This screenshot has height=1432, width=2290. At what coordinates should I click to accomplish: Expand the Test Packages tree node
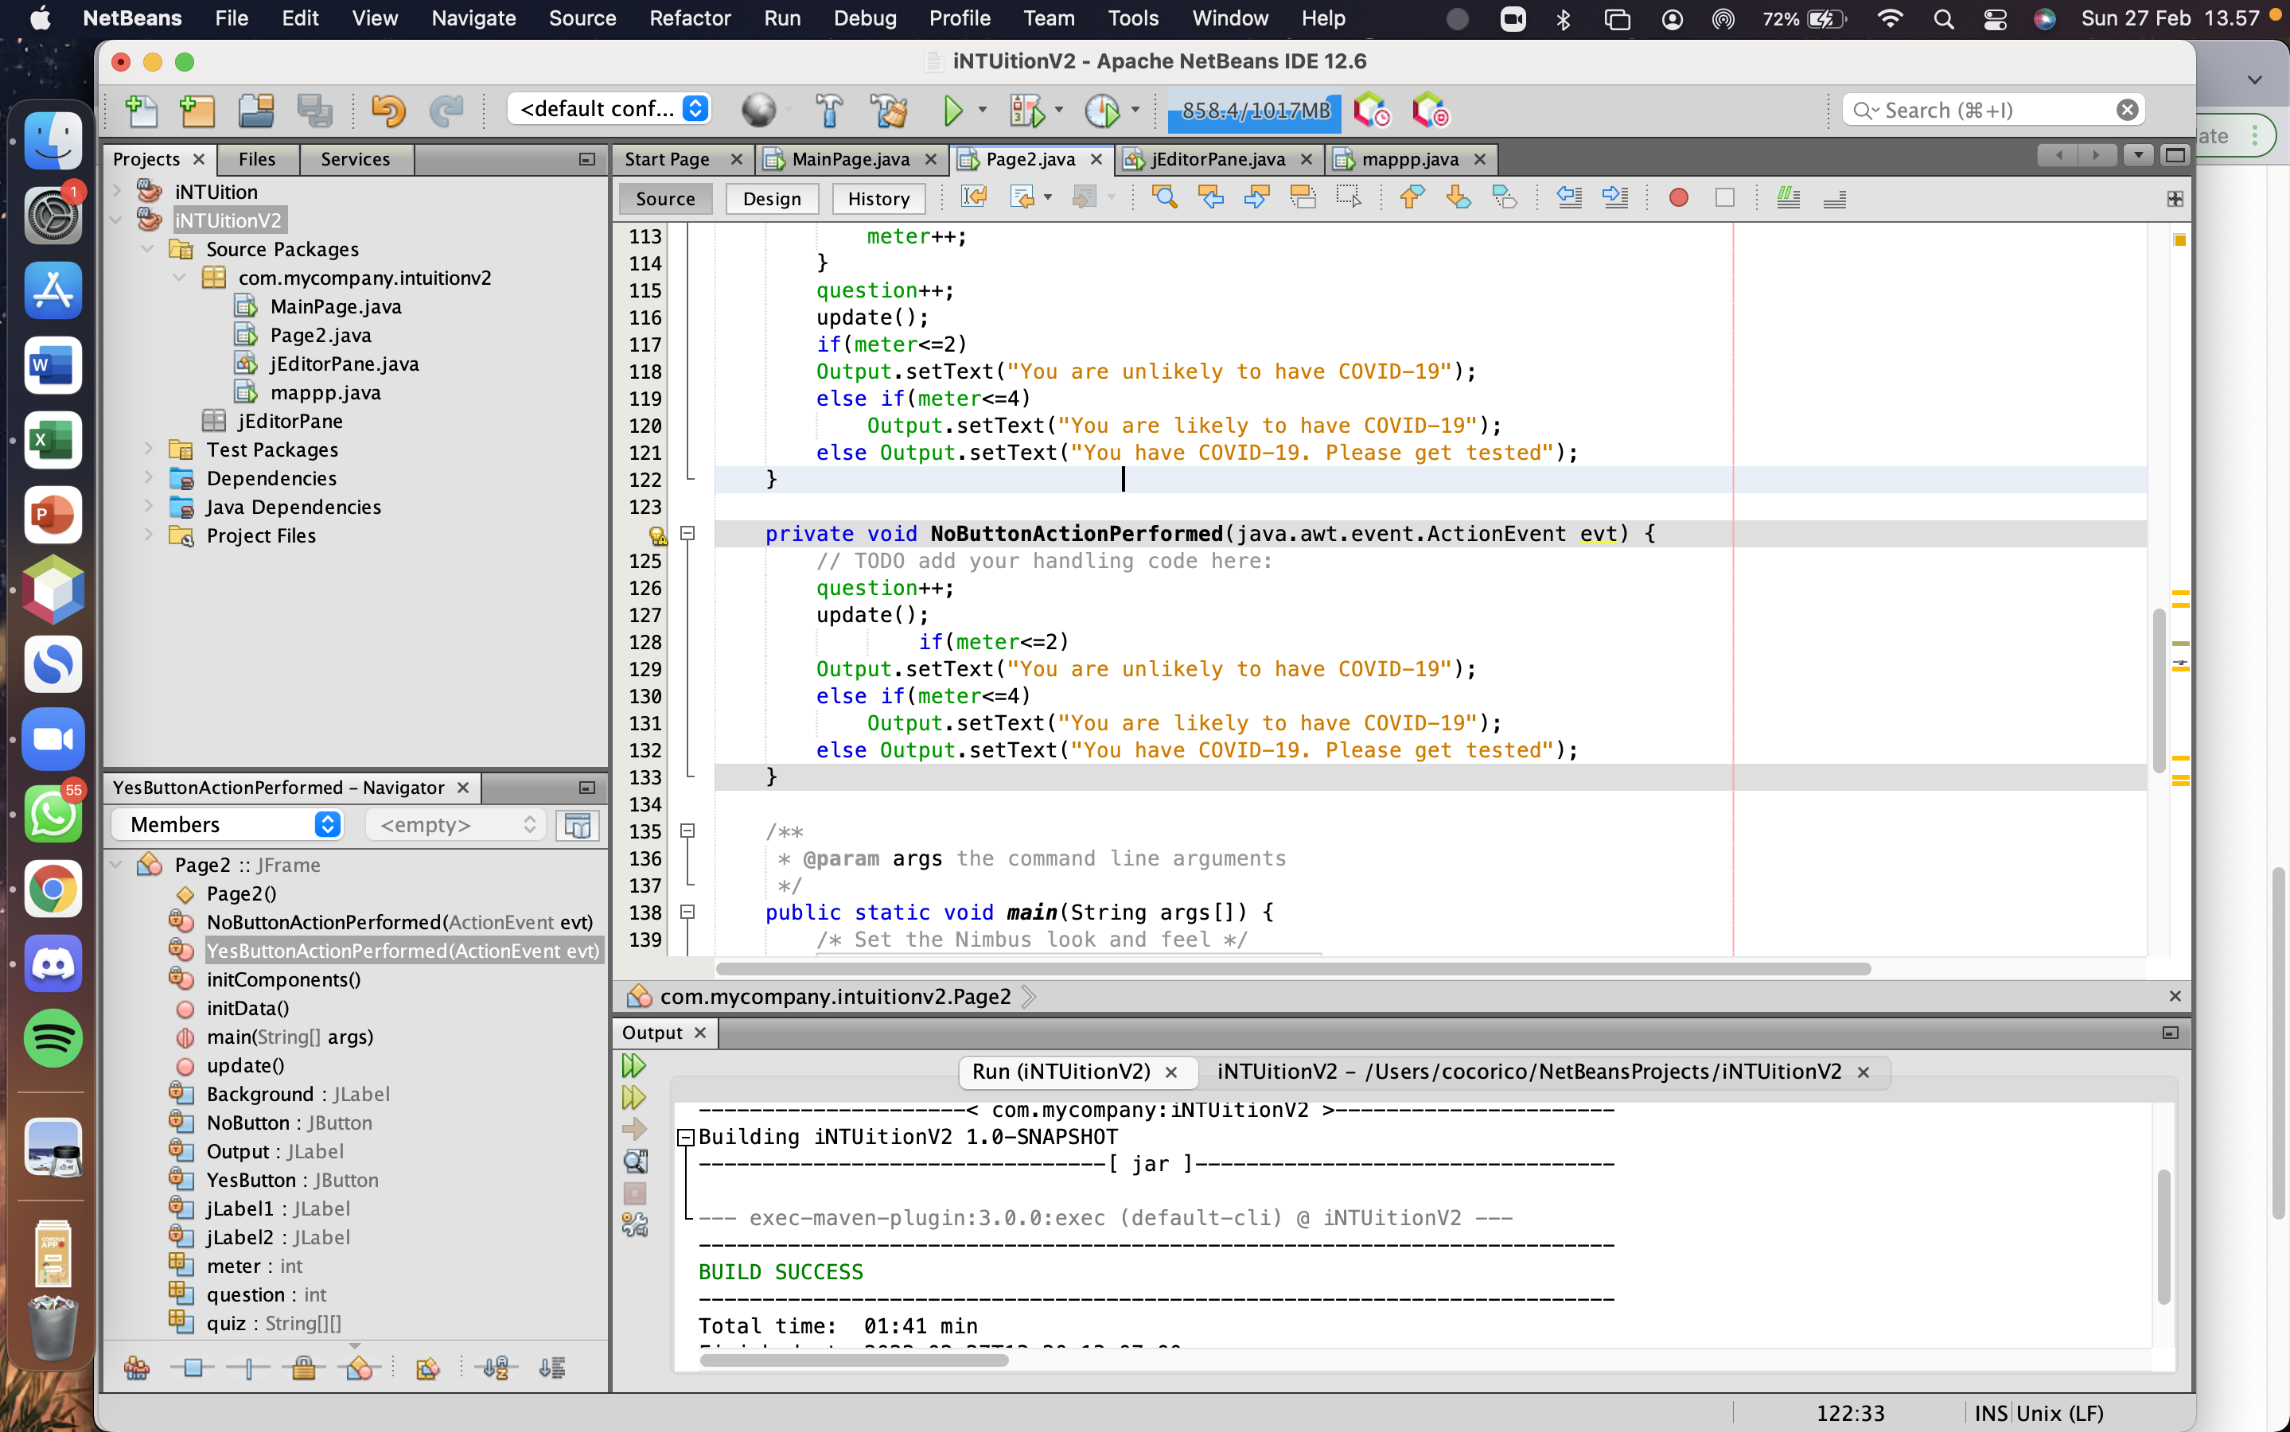pyautogui.click(x=149, y=449)
